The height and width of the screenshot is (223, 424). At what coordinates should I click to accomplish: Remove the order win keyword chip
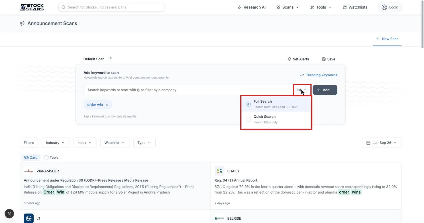click(x=107, y=105)
